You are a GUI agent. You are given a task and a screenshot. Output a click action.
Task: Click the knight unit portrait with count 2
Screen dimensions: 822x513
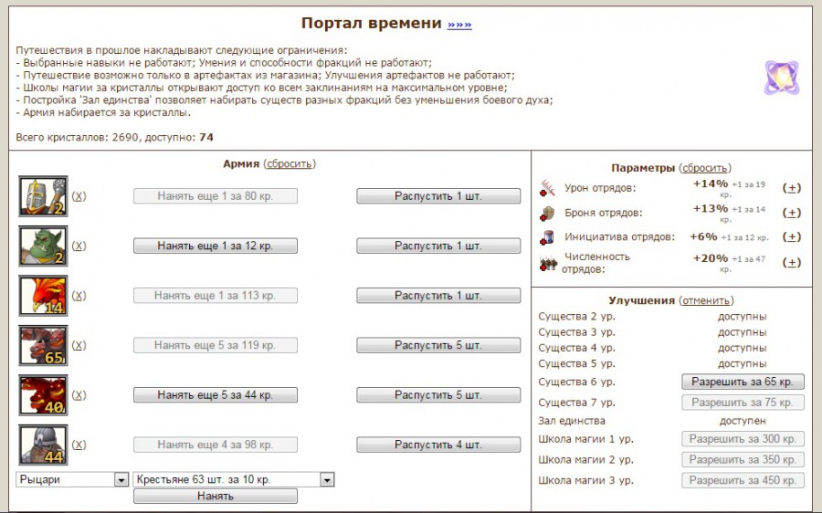tap(43, 196)
